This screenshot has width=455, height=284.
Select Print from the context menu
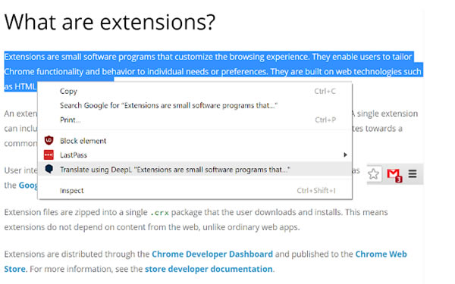[x=195, y=120]
